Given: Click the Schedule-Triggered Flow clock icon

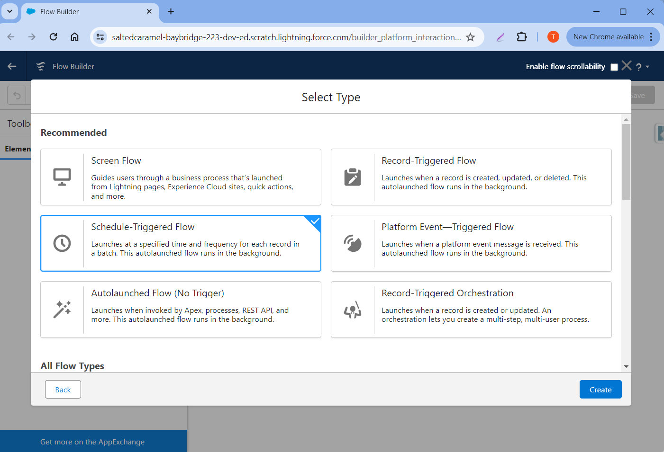Looking at the screenshot, I should tap(62, 243).
